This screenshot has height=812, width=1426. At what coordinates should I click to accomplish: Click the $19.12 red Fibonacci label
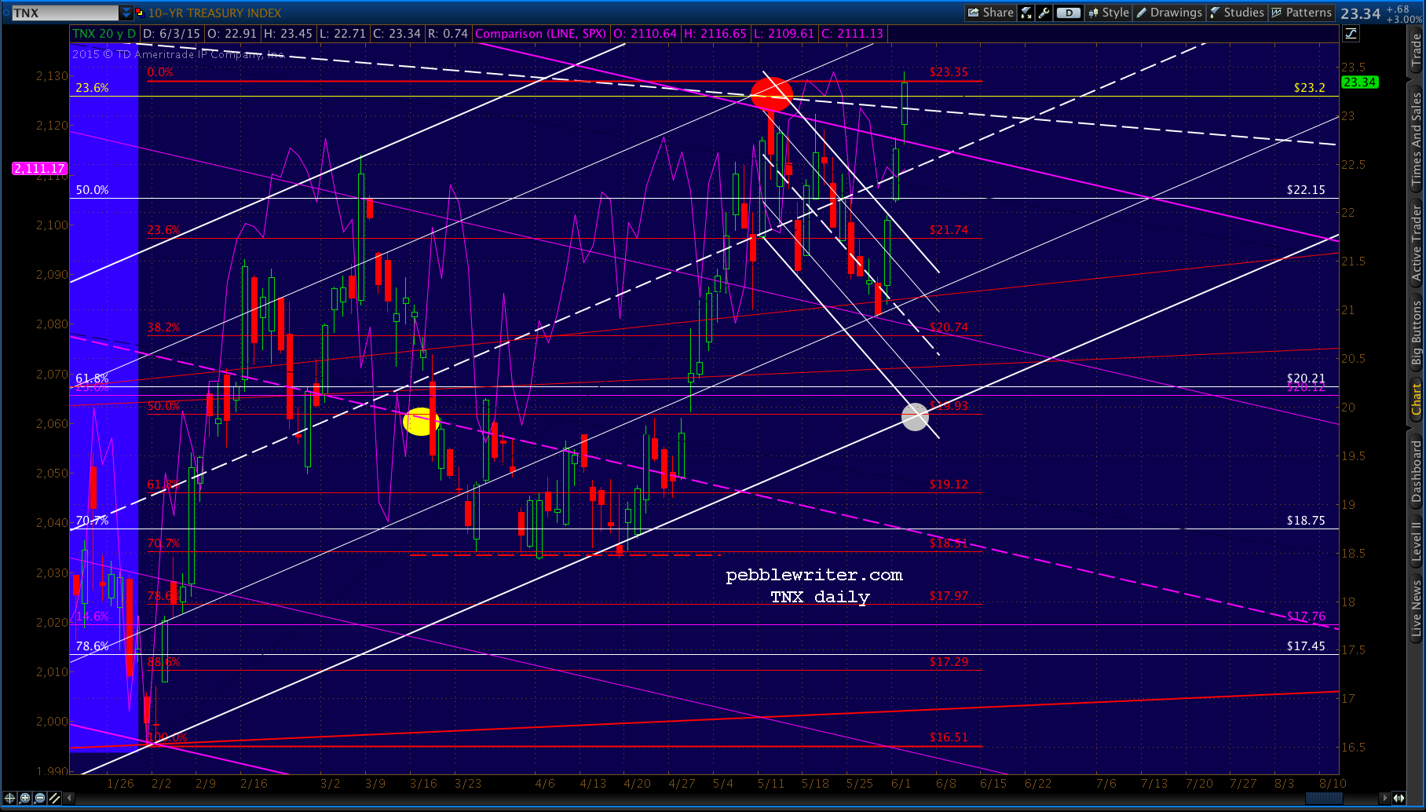[x=949, y=485]
